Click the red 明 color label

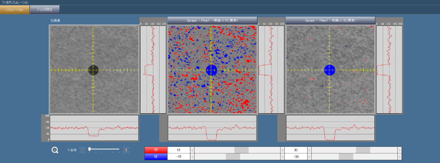coord(156,150)
